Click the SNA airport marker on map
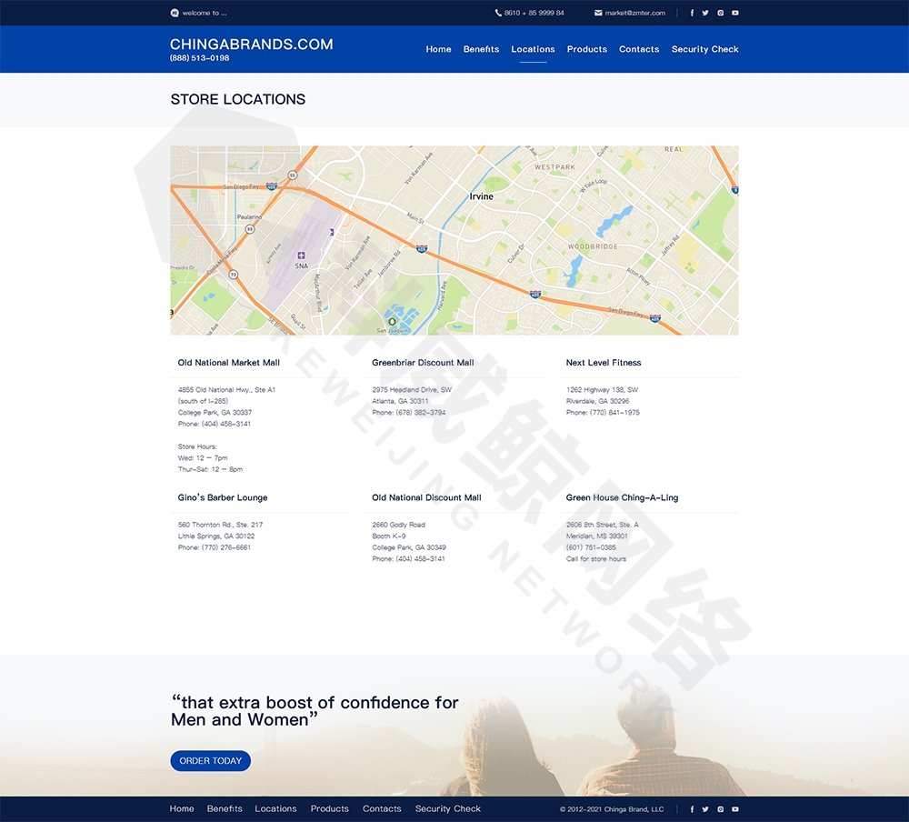 point(301,256)
